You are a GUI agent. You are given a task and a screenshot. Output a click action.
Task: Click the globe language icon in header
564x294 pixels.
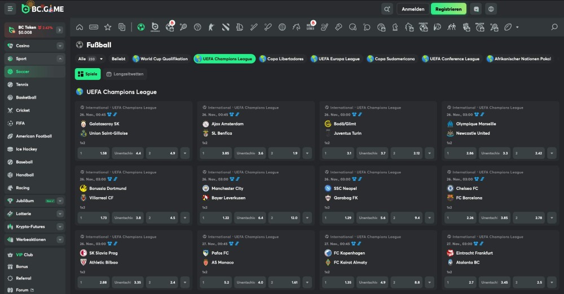[x=491, y=9]
